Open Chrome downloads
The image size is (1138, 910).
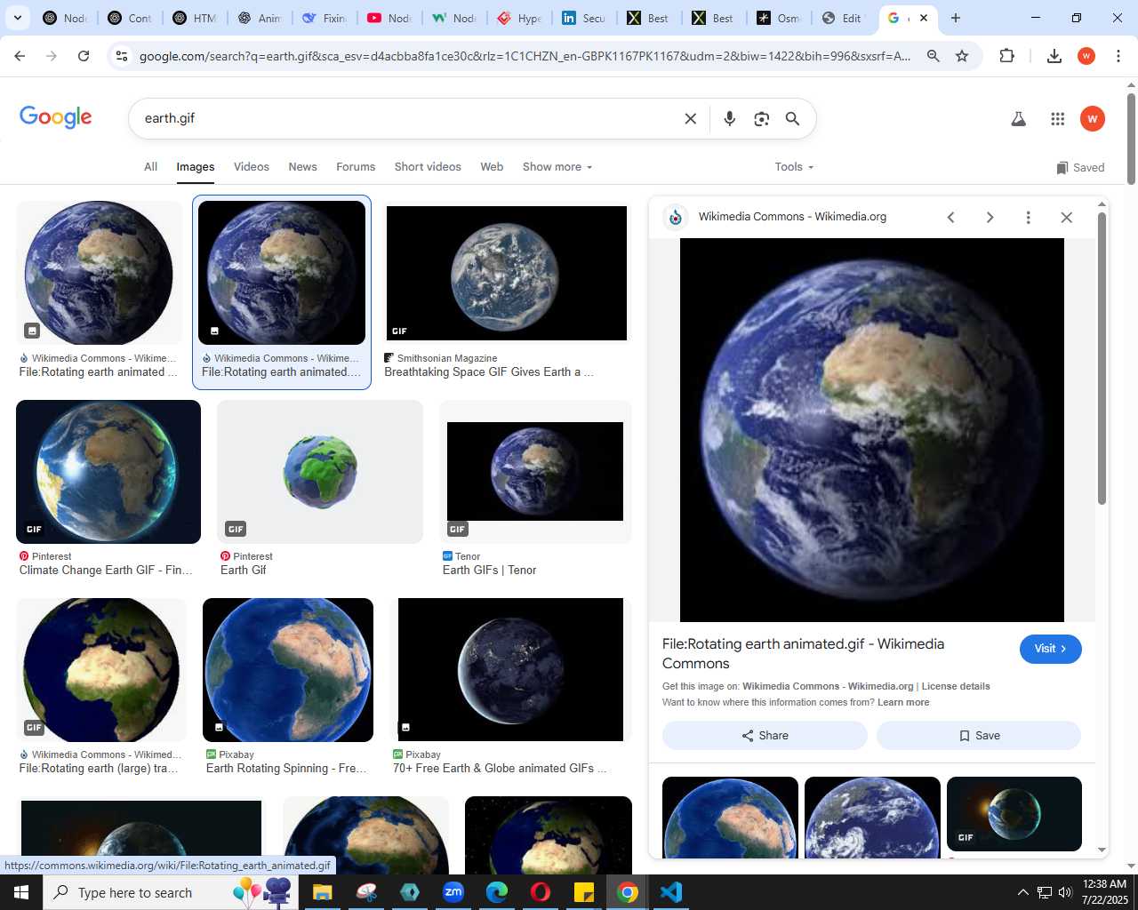pyautogui.click(x=1054, y=56)
